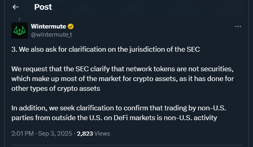Click the gold verified badge next to Wintermute
The width and height of the screenshot is (253, 147).
point(70,26)
